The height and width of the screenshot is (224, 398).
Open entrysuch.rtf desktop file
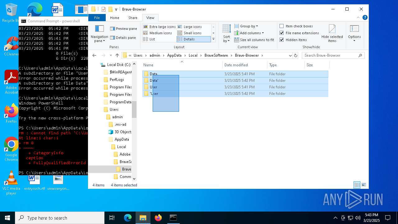pos(35,183)
